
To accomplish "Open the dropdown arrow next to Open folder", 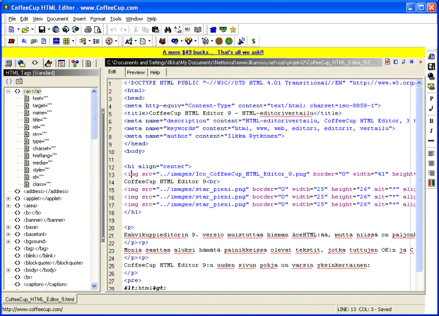I will [x=32, y=30].
